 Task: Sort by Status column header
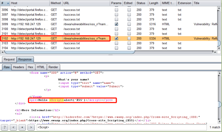click(142, 3)
